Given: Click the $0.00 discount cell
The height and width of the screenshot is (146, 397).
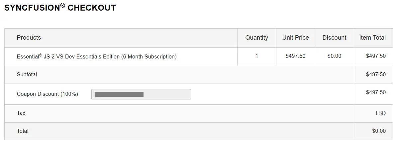Looking at the screenshot, I should click(334, 56).
